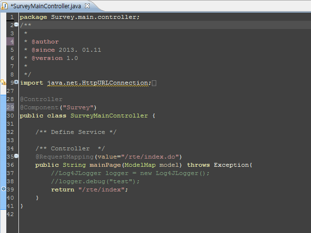Screen dimensions: 311x233
Task: Click the commented logger.debug line
Action: pos(95,181)
